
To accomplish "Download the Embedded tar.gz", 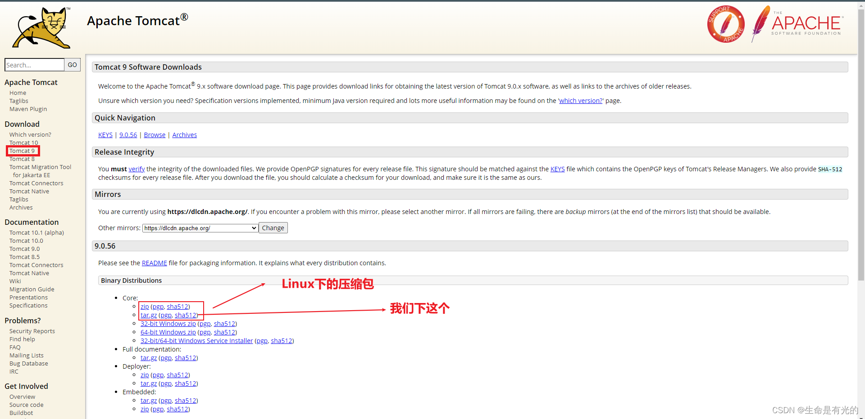I will pos(149,401).
